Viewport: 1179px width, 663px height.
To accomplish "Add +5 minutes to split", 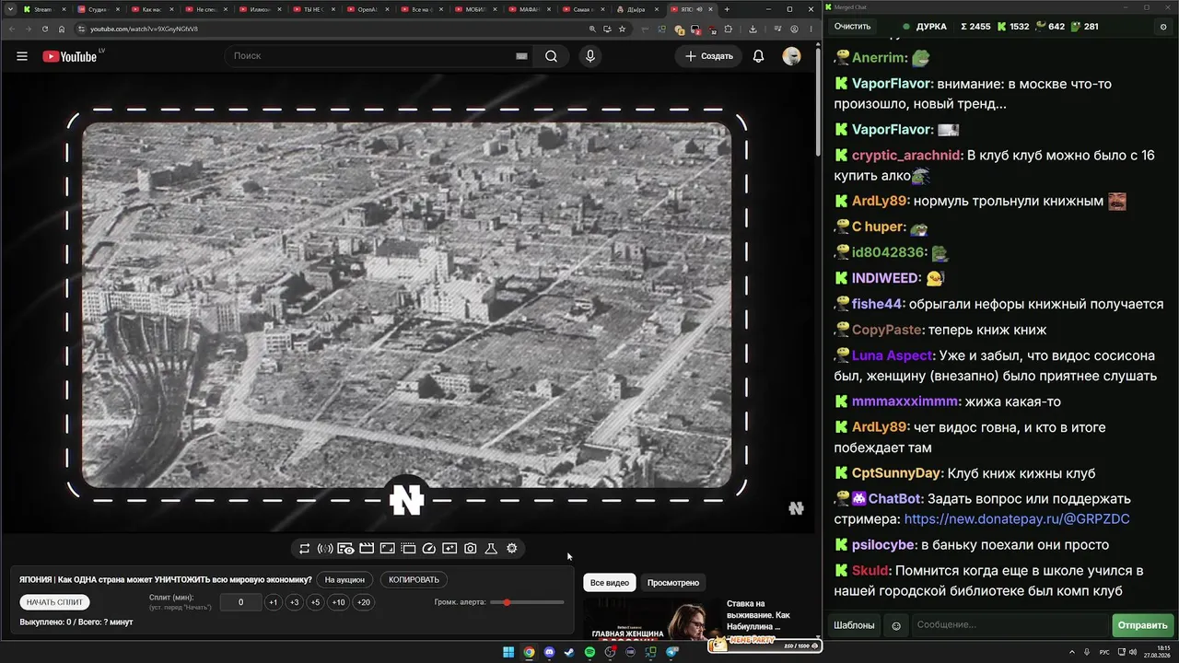I will pos(315,602).
